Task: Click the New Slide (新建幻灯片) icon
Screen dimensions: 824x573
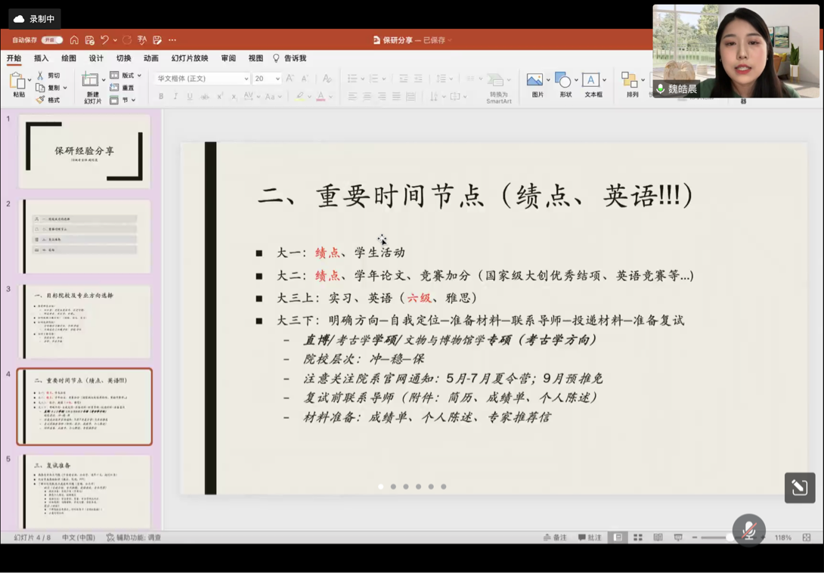Action: click(91, 81)
